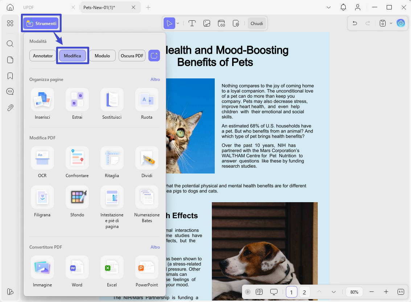Viewport: 411px width, 302px height.
Task: Expand the cursor tool dropdown arrow
Action: [x=178, y=23]
